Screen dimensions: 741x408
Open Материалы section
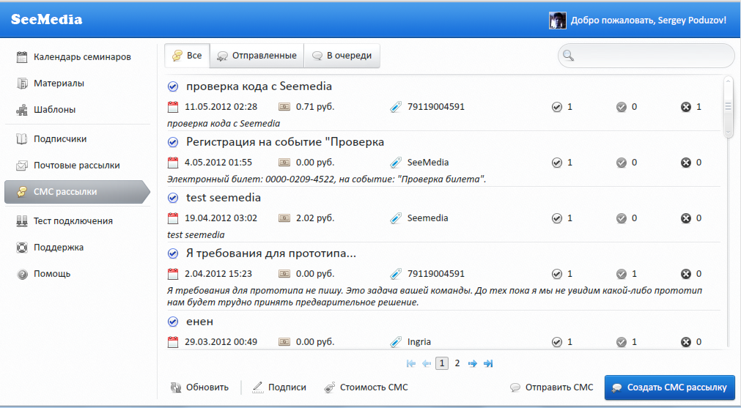tap(50, 84)
